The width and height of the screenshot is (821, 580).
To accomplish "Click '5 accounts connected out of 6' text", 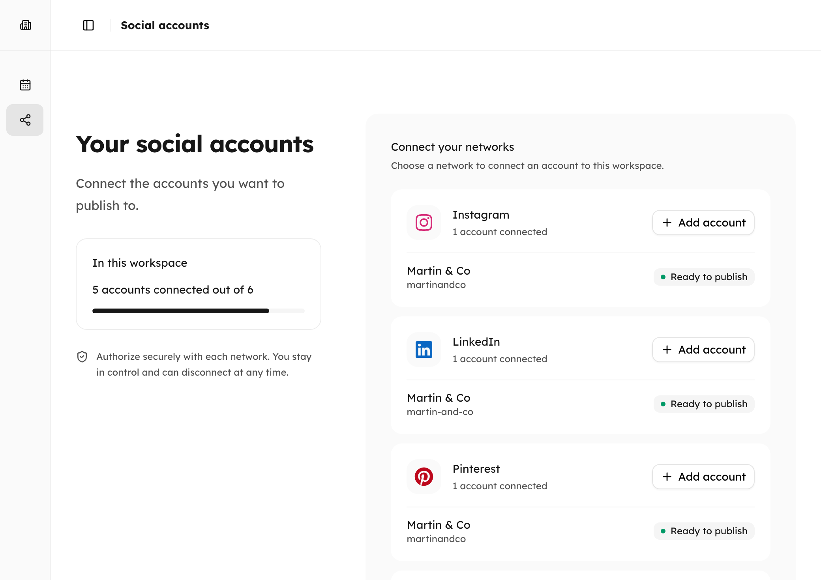I will (x=173, y=290).
